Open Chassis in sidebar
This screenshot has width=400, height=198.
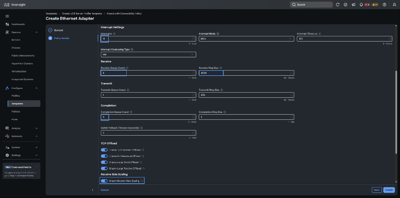point(16,48)
